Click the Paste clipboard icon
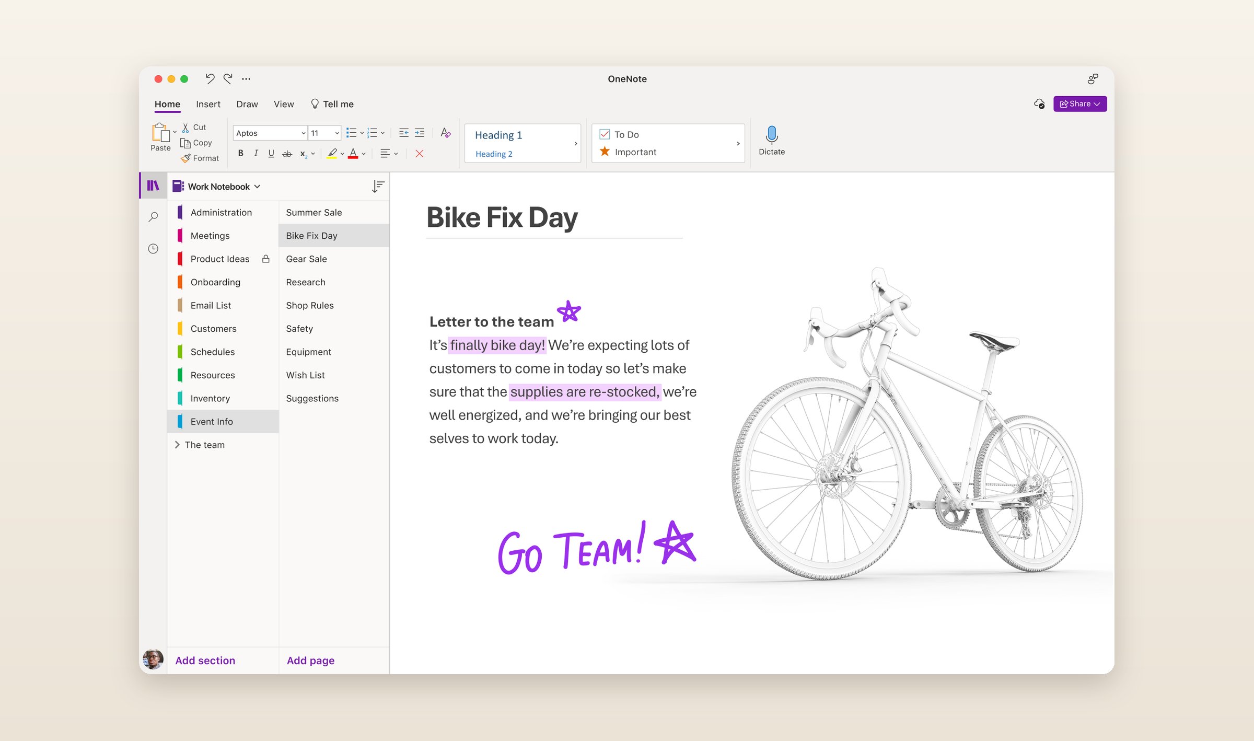Image resolution: width=1254 pixels, height=741 pixels. [x=160, y=133]
